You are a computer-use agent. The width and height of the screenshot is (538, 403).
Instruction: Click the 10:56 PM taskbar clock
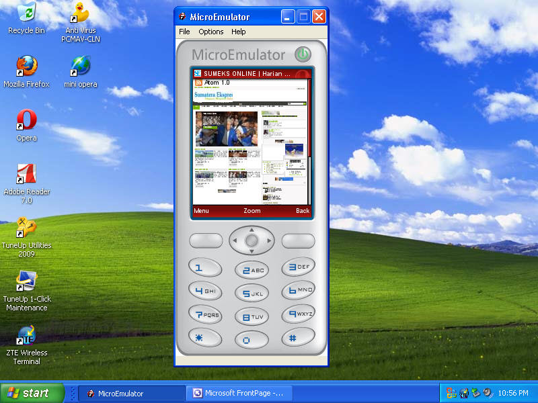point(513,393)
